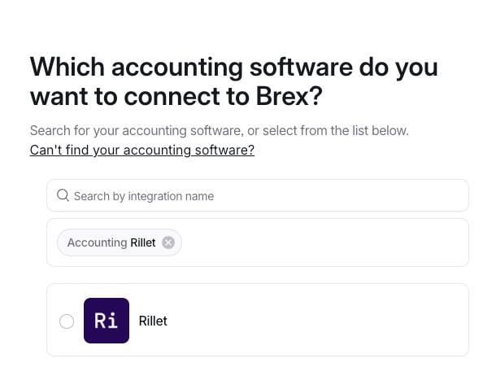The image size is (496, 389).
Task: Click empty space in the filter chips box
Action: click(325, 243)
